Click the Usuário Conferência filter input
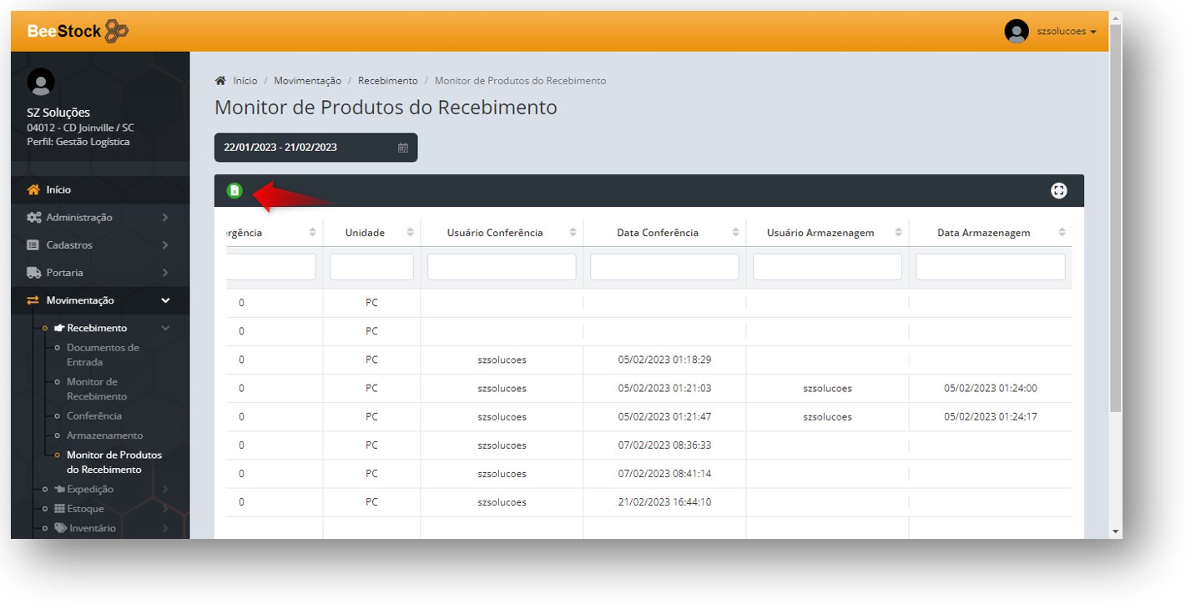 pyautogui.click(x=502, y=267)
